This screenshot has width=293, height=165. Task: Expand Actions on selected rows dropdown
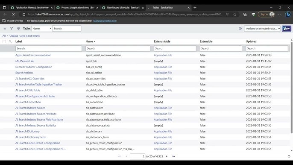262,29
